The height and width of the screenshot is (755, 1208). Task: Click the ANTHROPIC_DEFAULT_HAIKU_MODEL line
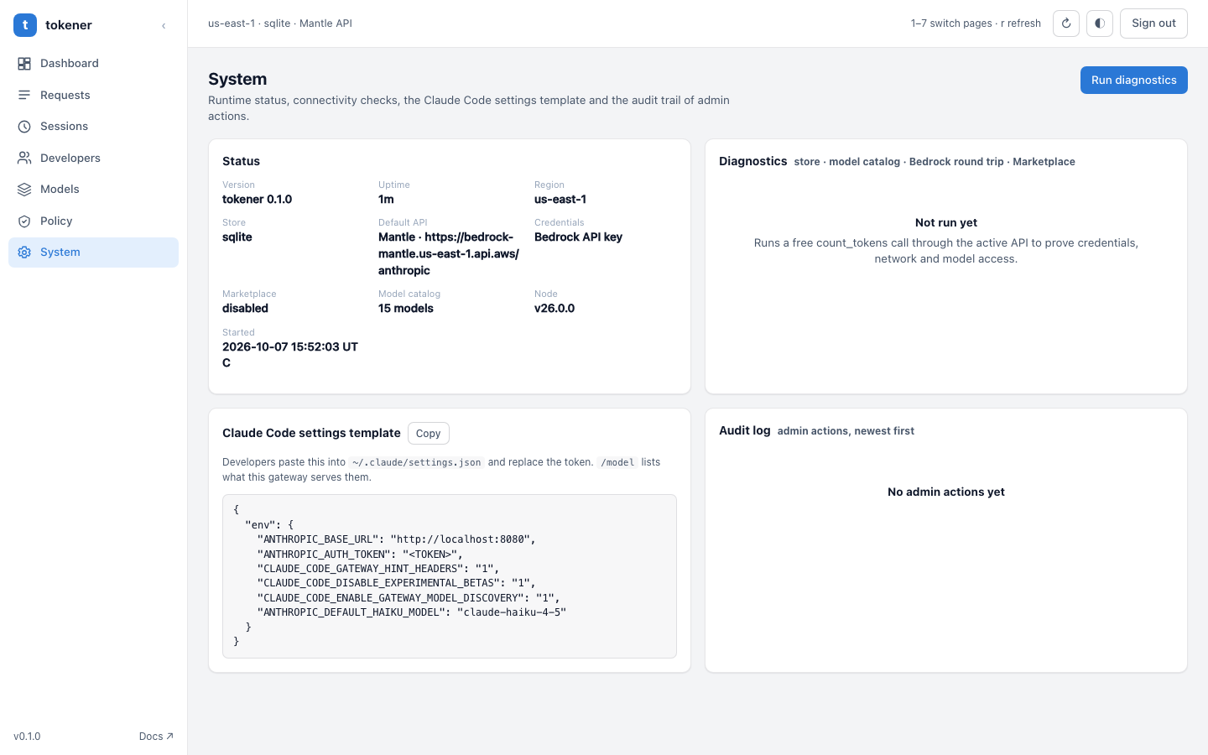412,612
